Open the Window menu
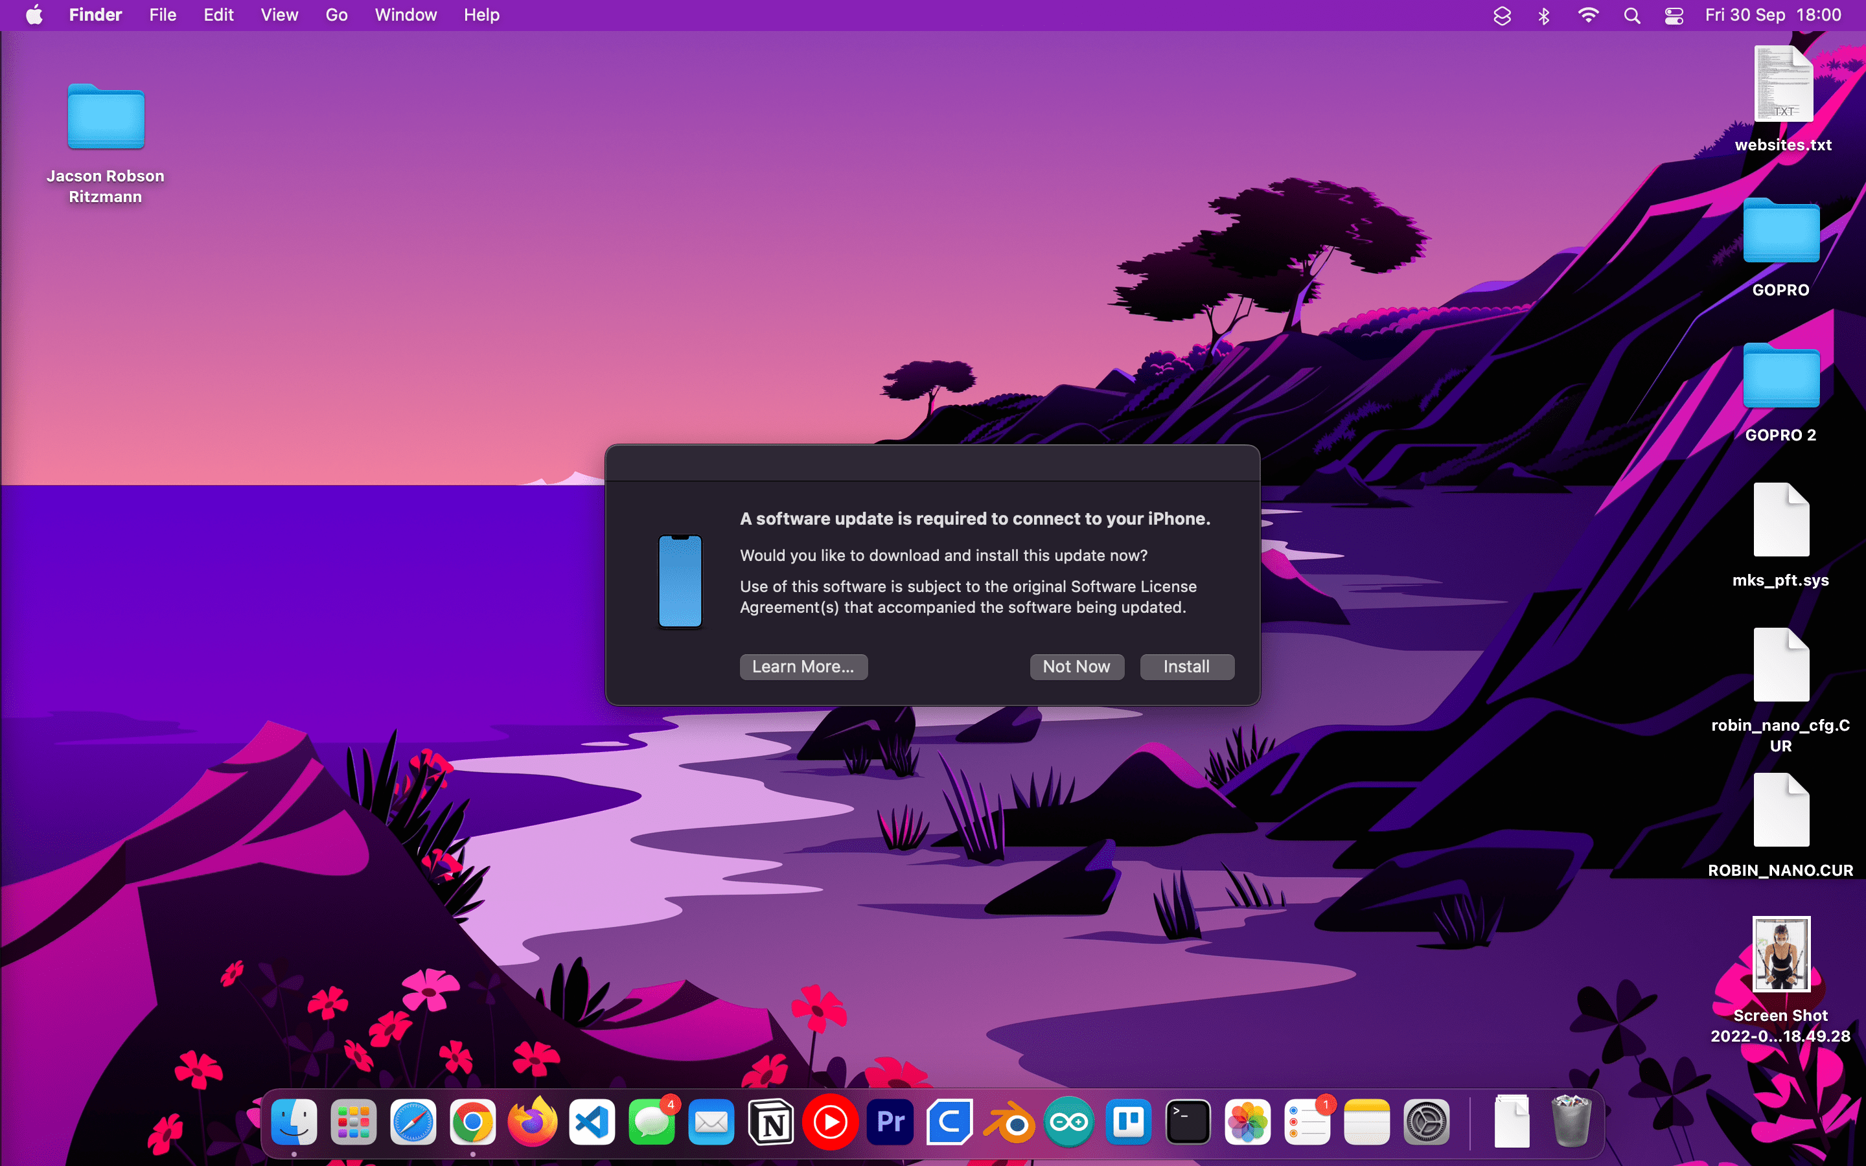The height and width of the screenshot is (1166, 1866). tap(406, 16)
